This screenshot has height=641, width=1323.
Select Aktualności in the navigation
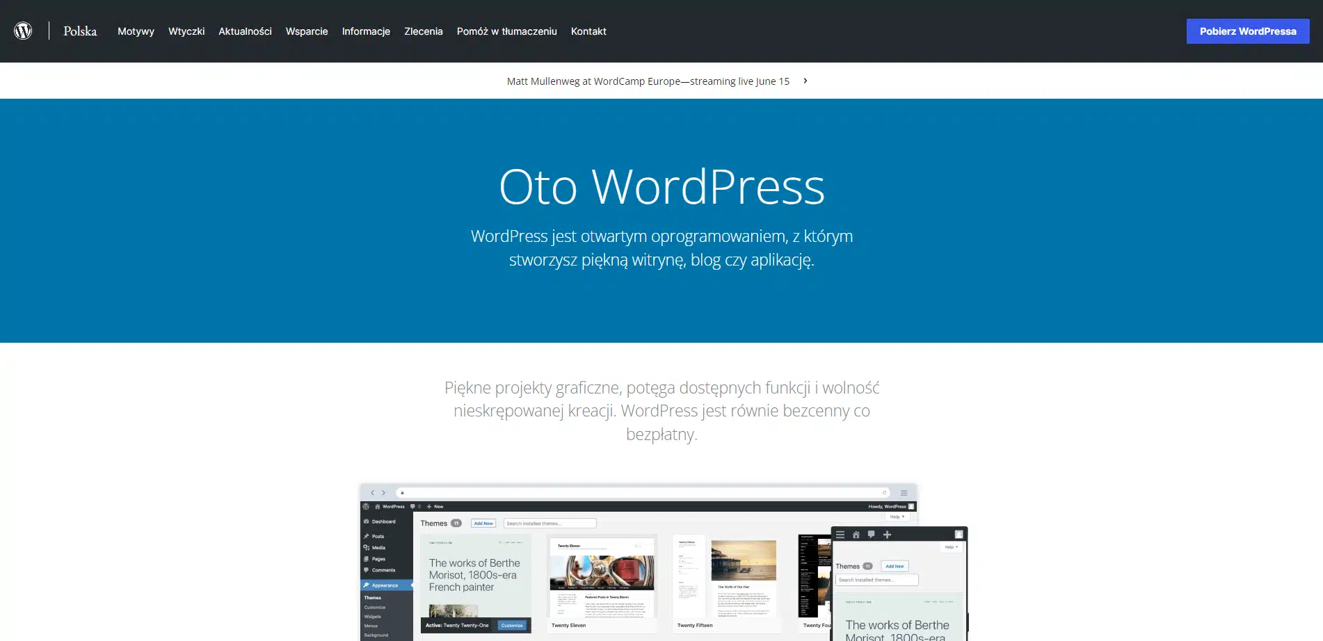point(245,31)
